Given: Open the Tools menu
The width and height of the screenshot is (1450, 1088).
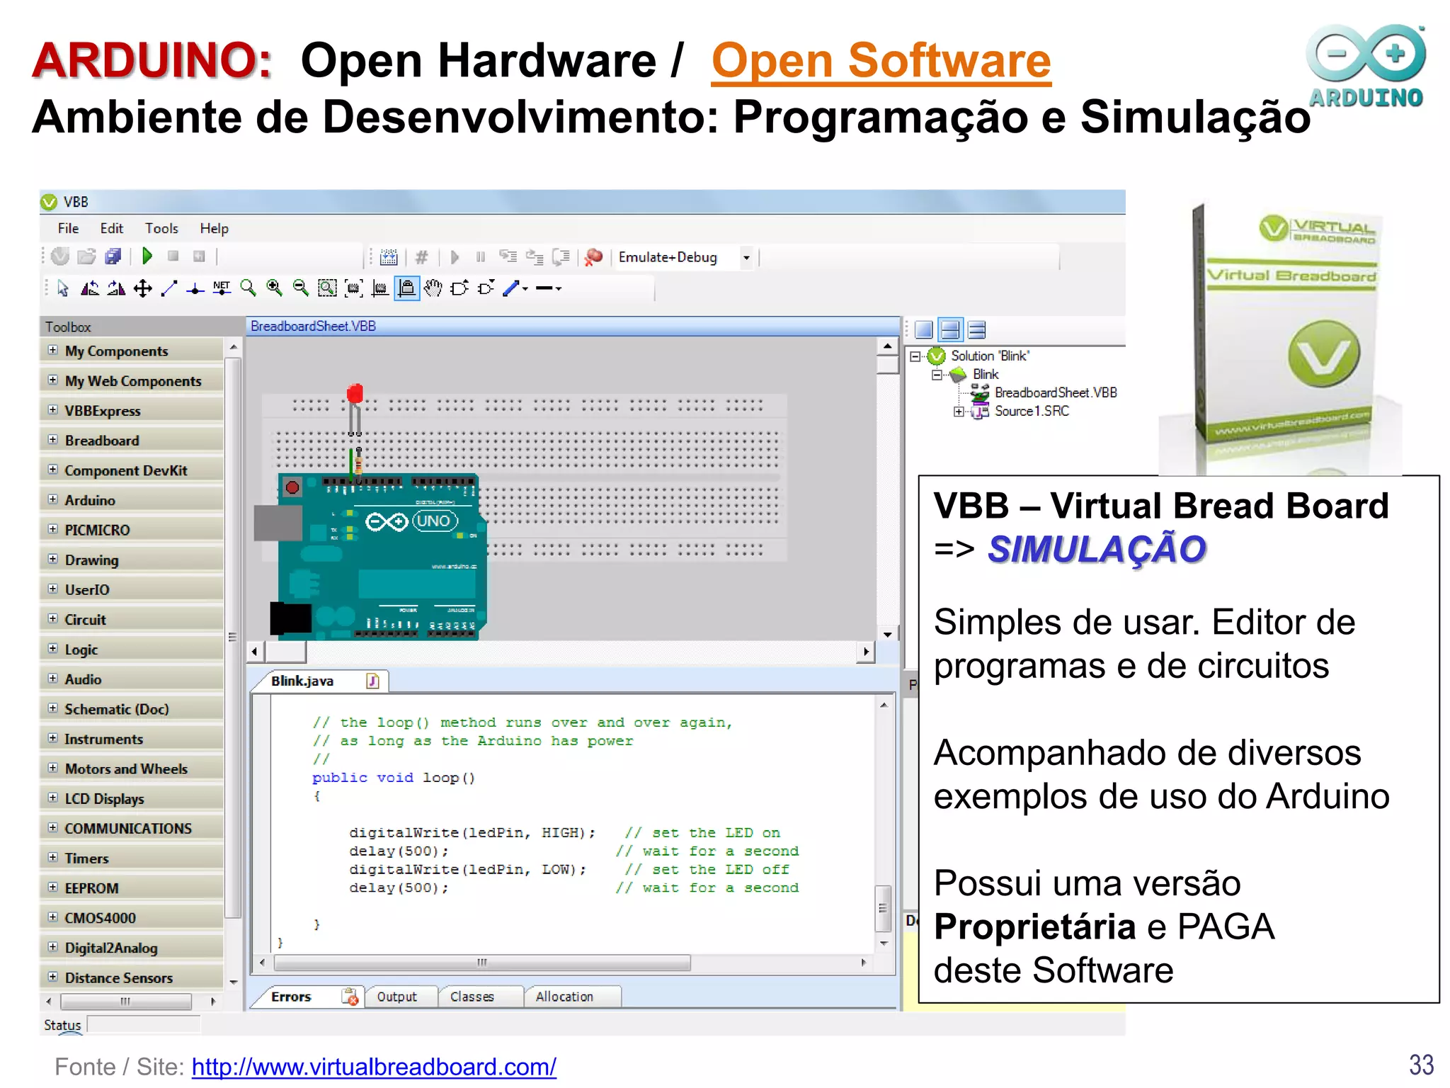Looking at the screenshot, I should click(161, 228).
